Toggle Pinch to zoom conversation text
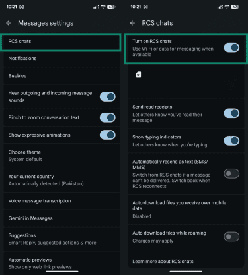This screenshot has height=275, width=248. (x=108, y=117)
